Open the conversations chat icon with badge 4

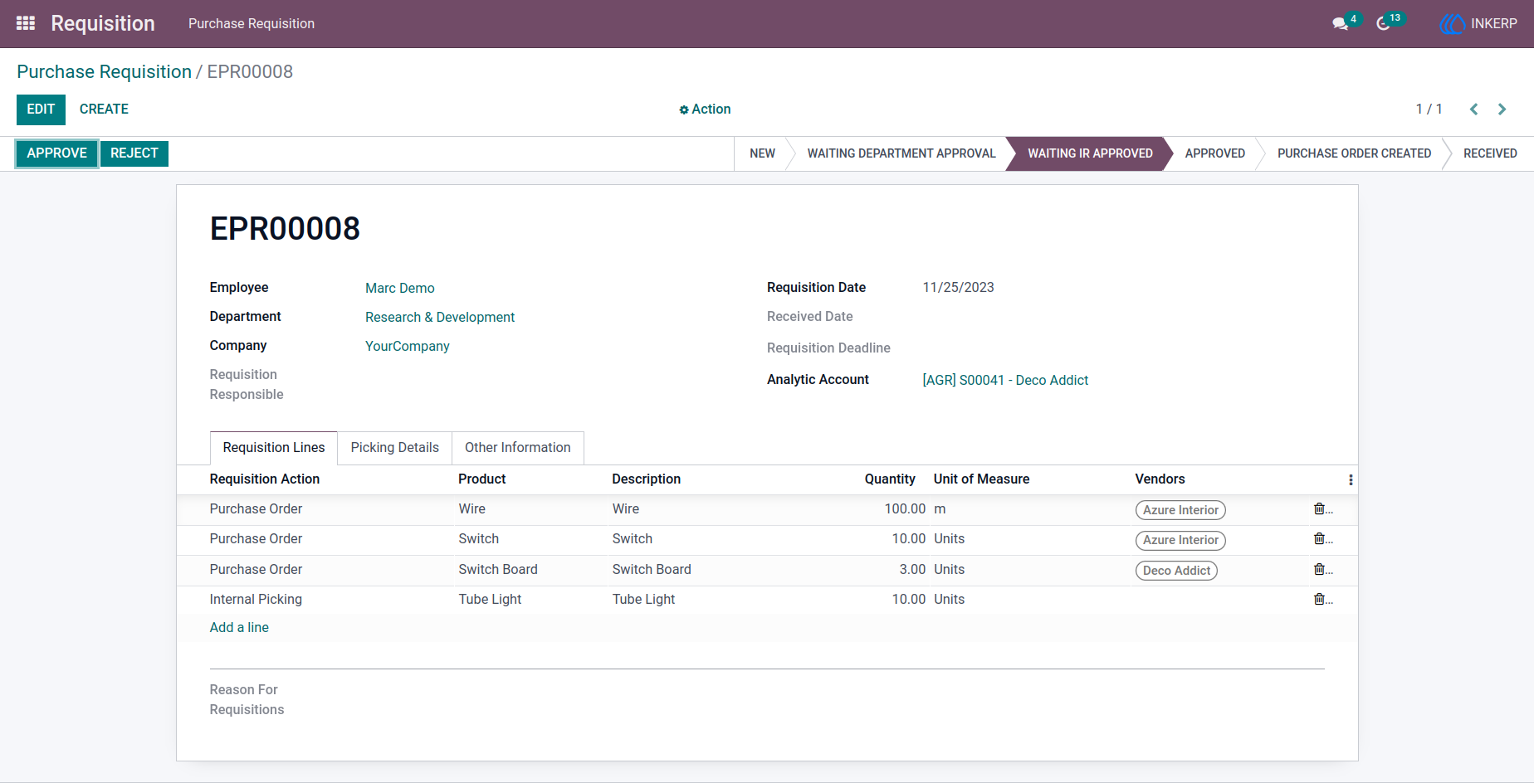pos(1341,23)
